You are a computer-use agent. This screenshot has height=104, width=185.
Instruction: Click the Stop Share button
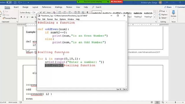pos(116,1)
